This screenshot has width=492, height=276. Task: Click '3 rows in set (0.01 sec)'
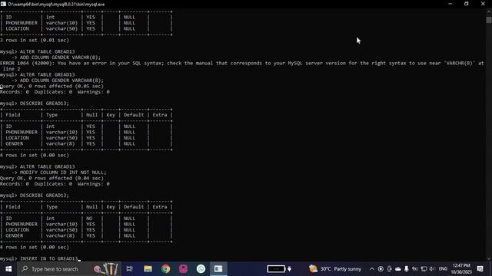(35, 41)
